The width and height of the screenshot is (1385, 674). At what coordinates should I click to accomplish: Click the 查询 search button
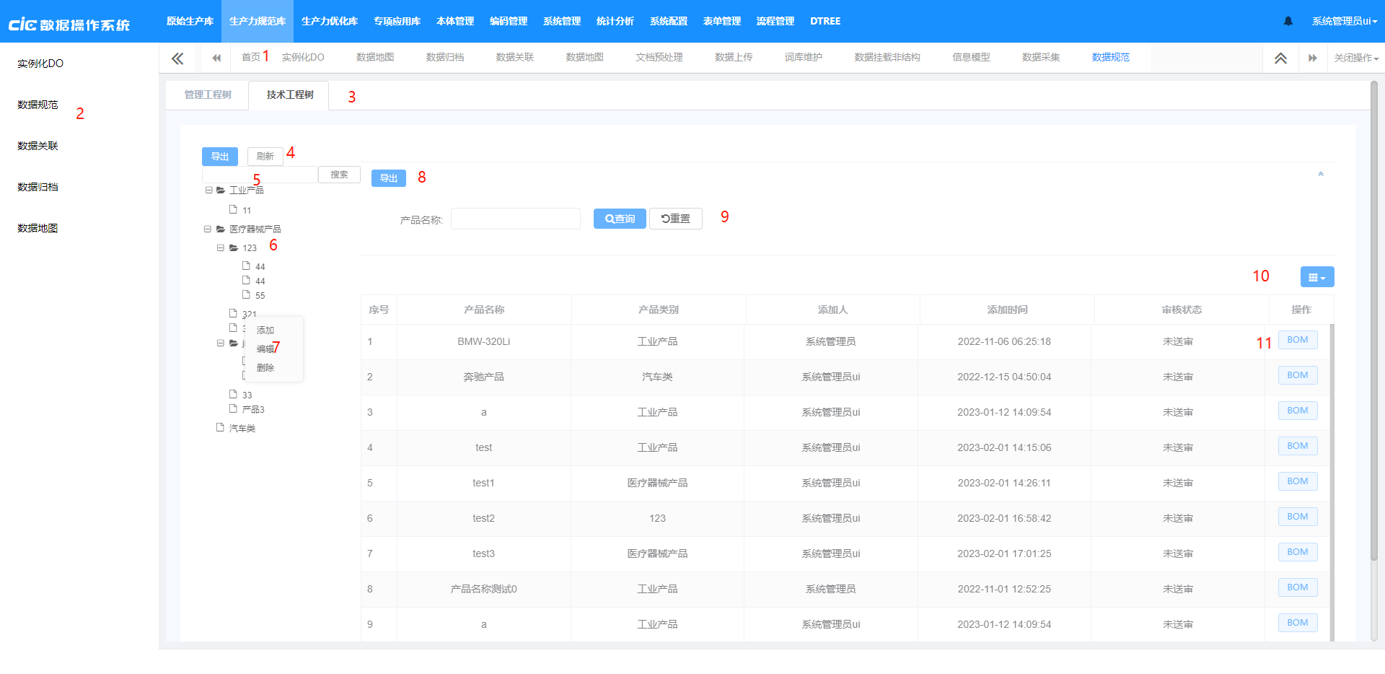[x=619, y=218]
